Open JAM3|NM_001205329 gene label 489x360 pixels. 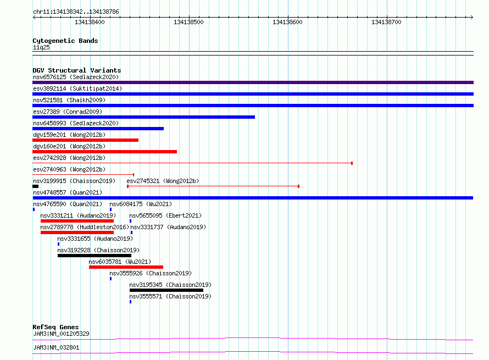[61, 334]
